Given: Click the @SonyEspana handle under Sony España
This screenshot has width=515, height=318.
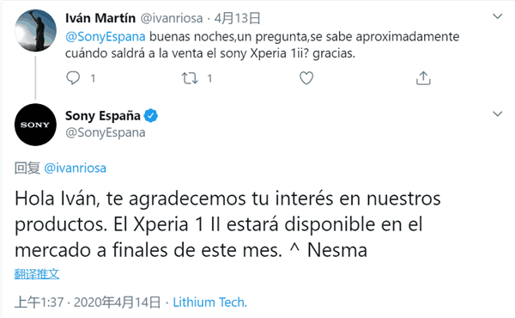Looking at the screenshot, I should (105, 132).
